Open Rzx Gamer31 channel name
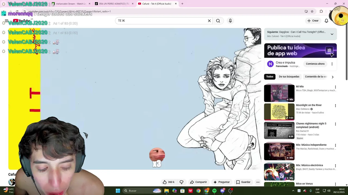 tap(303, 131)
